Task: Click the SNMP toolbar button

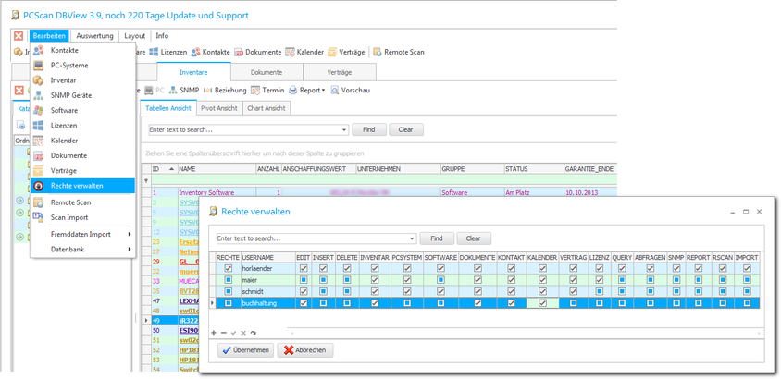Action: click(184, 90)
